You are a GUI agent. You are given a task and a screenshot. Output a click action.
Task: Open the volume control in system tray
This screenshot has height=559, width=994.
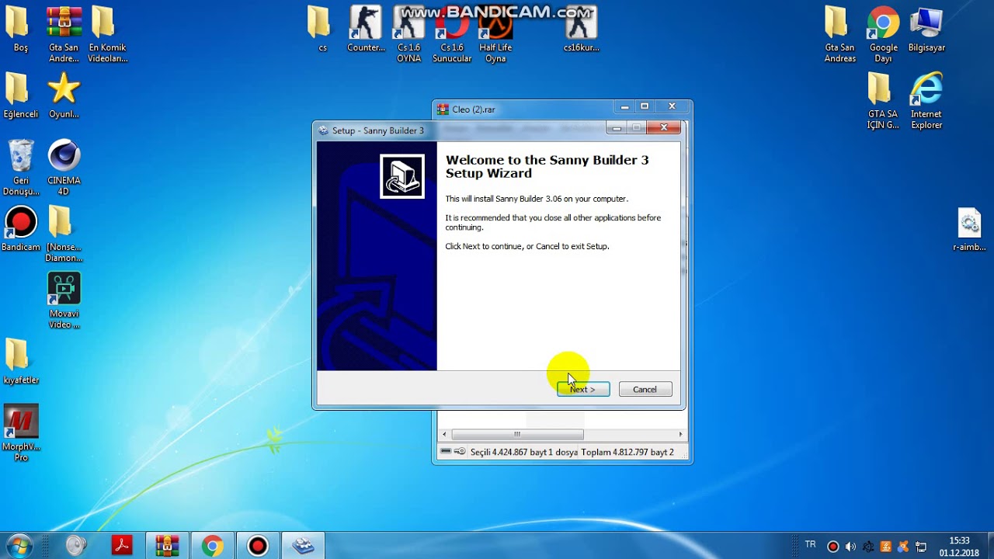pyautogui.click(x=850, y=547)
